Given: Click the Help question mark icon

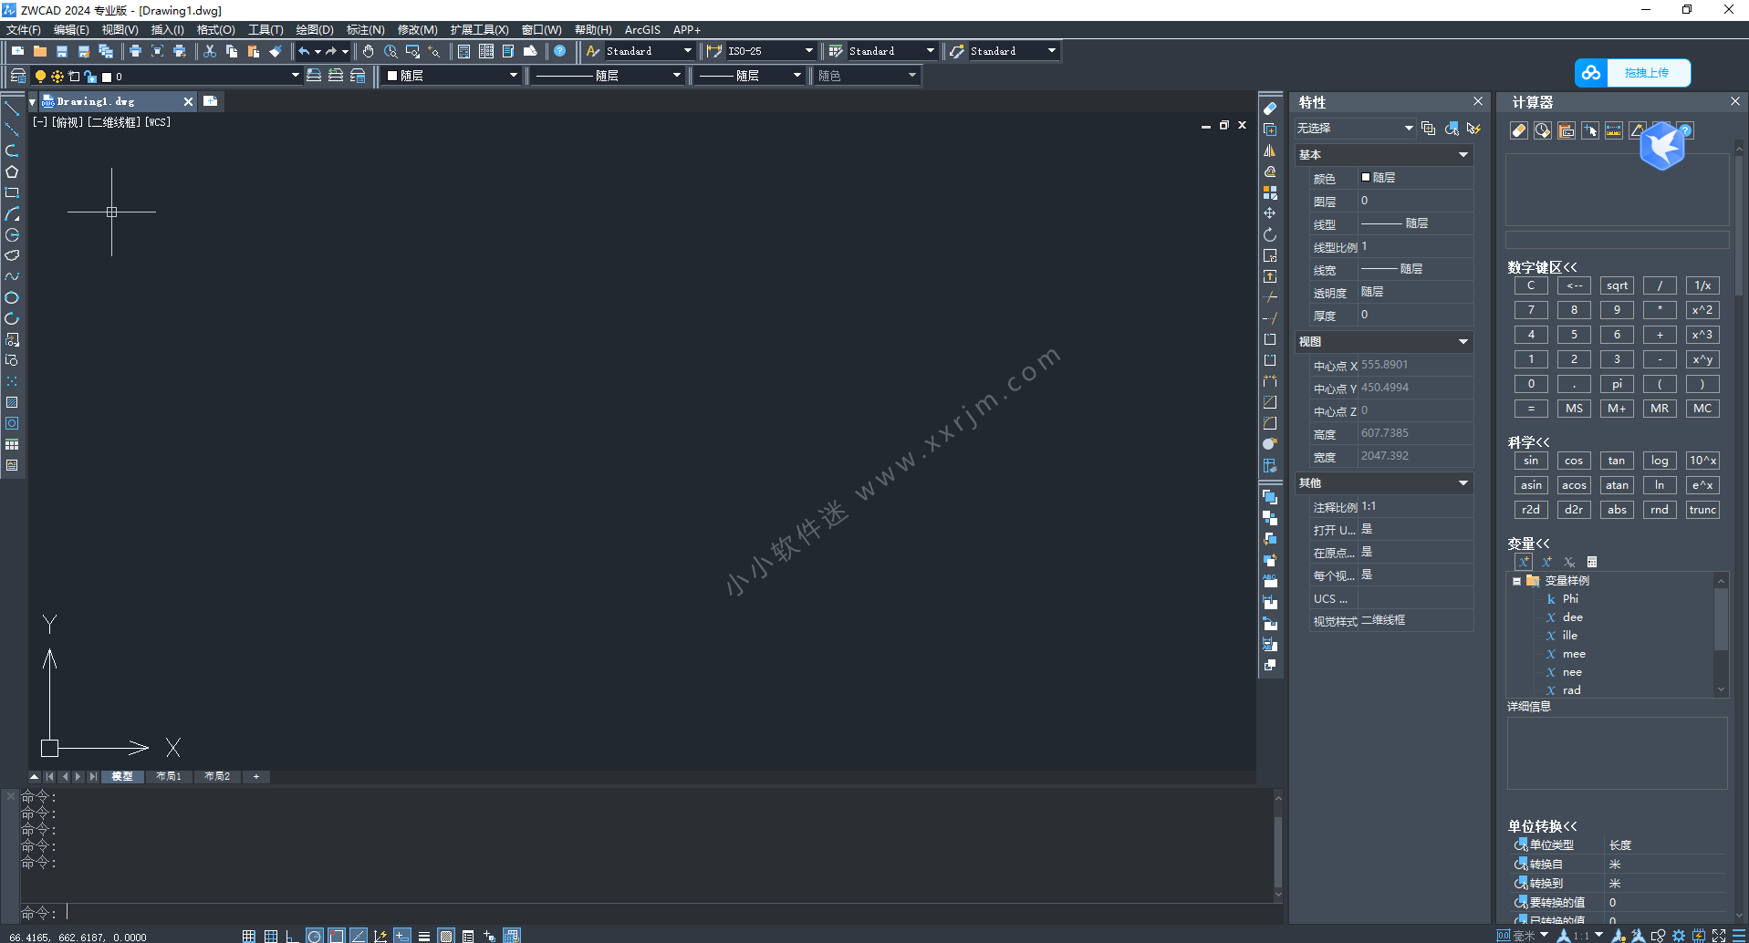Looking at the screenshot, I should click(x=560, y=51).
